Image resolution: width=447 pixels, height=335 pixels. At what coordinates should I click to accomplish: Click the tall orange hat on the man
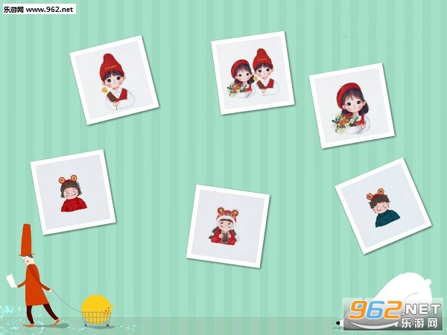(26, 240)
